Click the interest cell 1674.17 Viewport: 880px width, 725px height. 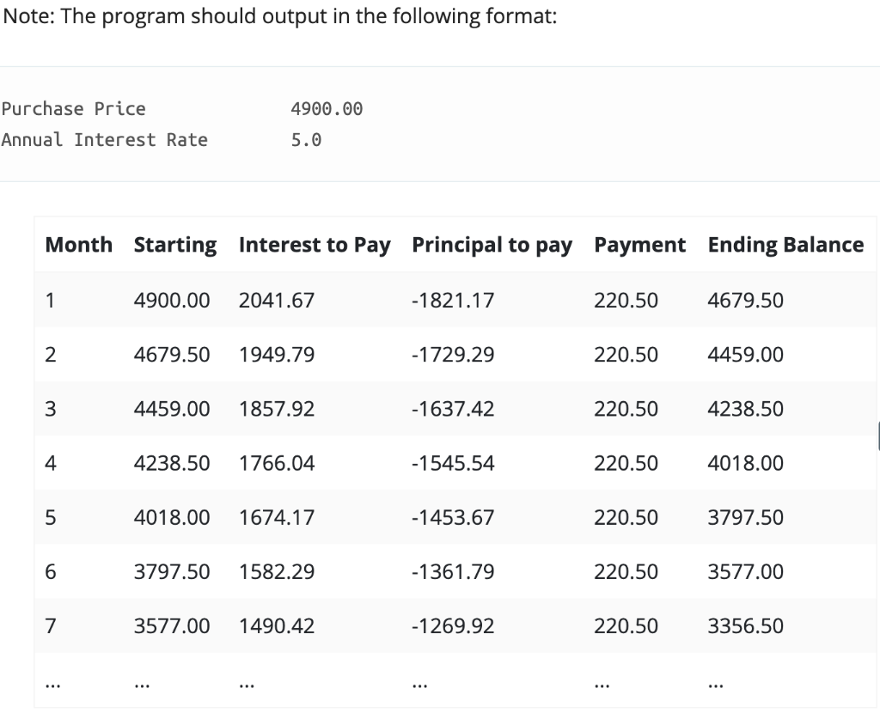coord(277,517)
